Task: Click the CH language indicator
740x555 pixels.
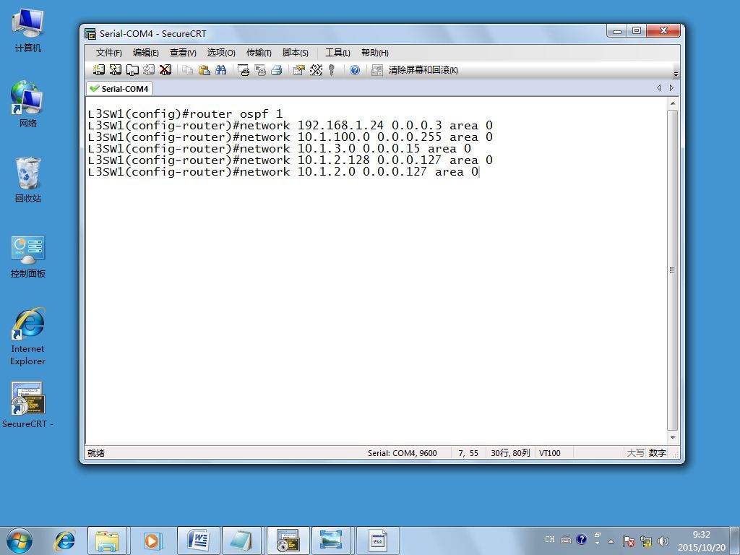Action: click(x=550, y=539)
